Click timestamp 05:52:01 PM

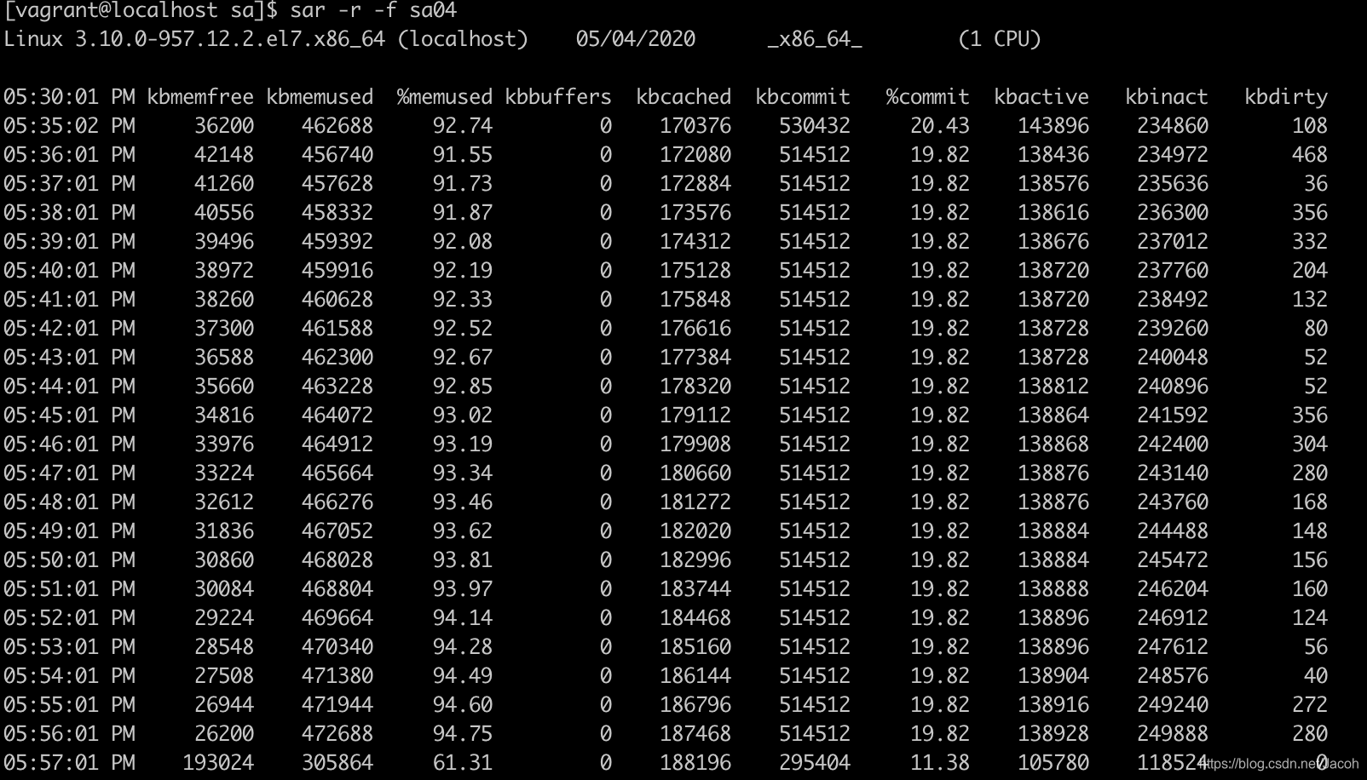point(69,618)
